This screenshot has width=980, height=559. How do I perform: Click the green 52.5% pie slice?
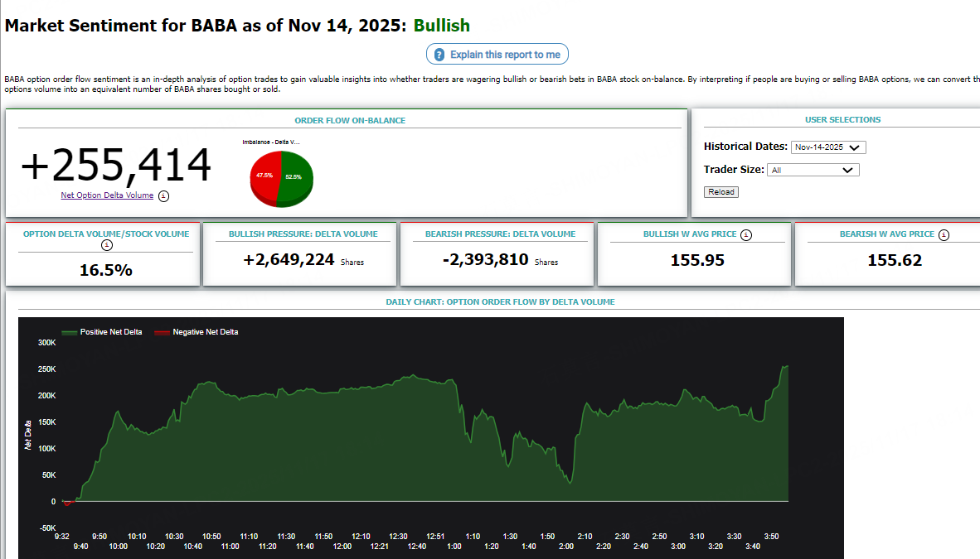pos(296,179)
